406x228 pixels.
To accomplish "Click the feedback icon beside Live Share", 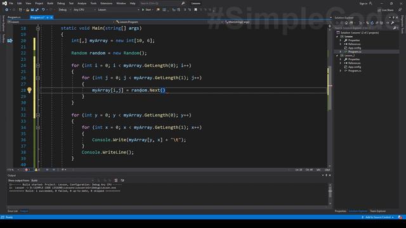I will point(400,10).
